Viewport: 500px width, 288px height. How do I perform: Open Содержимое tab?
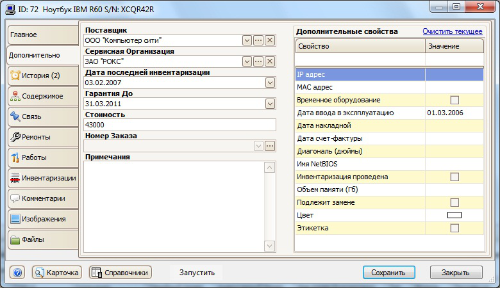[x=43, y=96]
